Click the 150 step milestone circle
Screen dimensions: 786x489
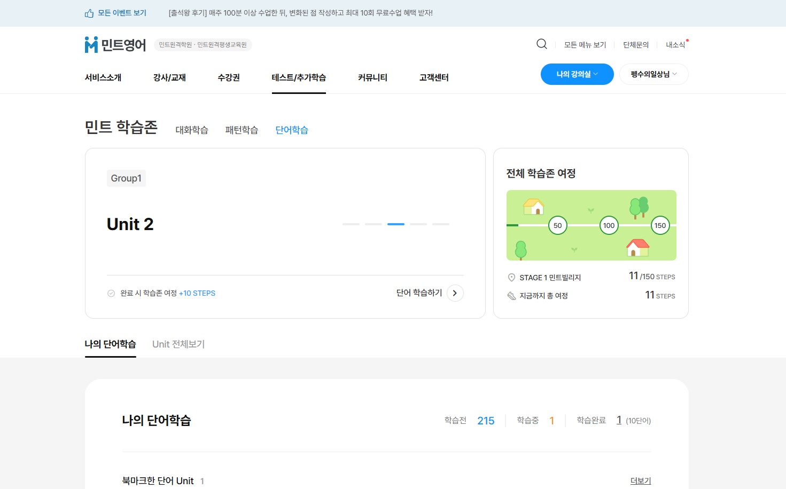660,225
